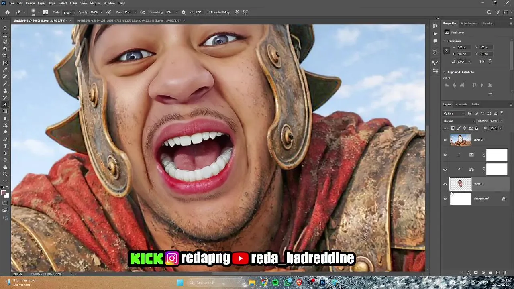Flip layer vertically in Properties
514x289 pixels.
(490, 61)
